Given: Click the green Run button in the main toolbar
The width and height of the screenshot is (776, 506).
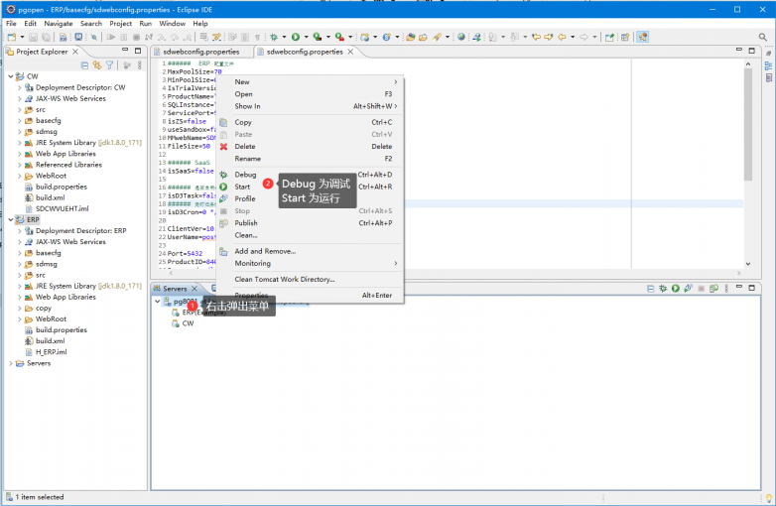Looking at the screenshot, I should 295,37.
